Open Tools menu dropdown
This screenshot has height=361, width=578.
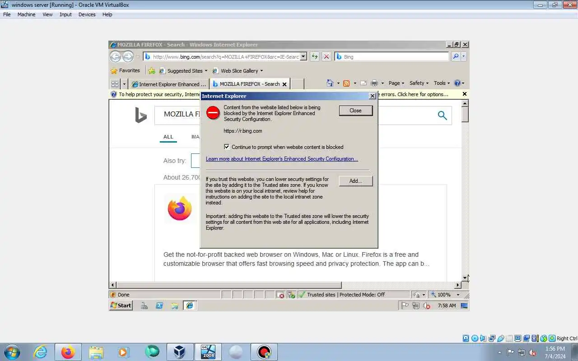point(442,83)
